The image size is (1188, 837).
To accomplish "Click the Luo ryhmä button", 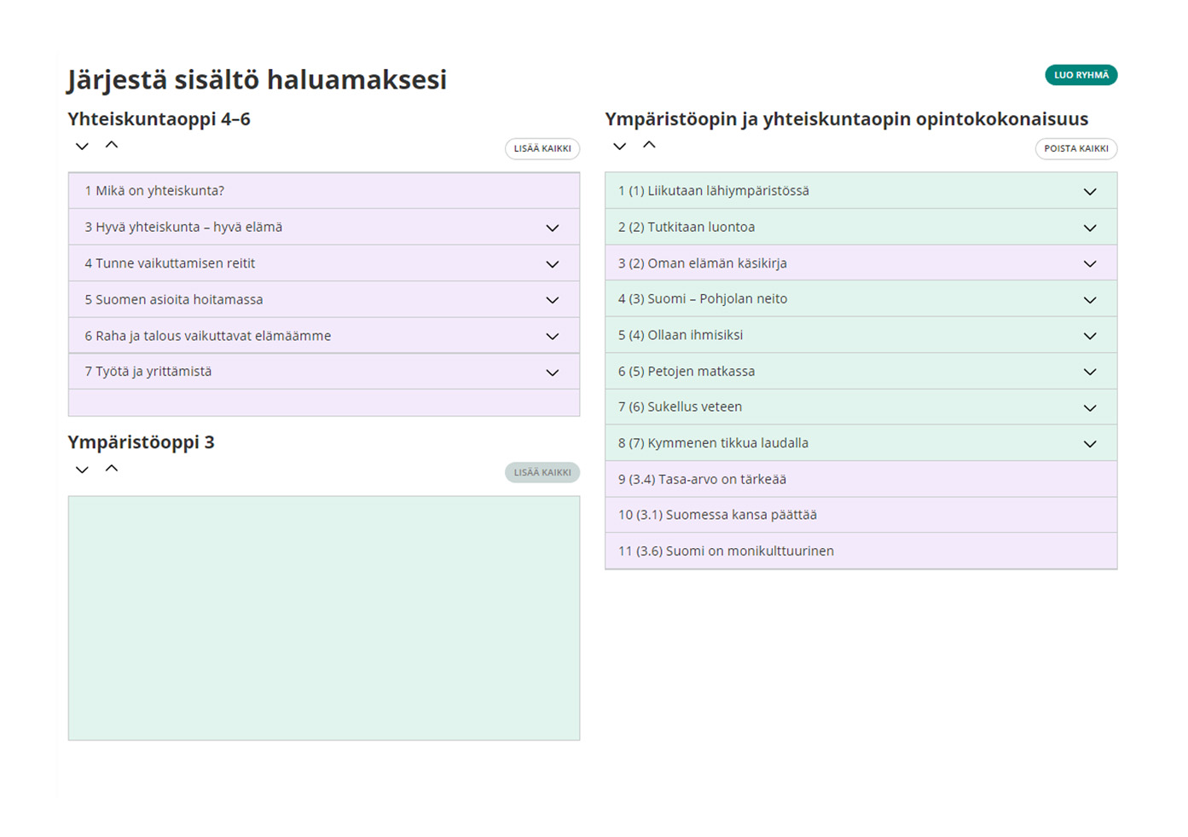I will [1081, 75].
